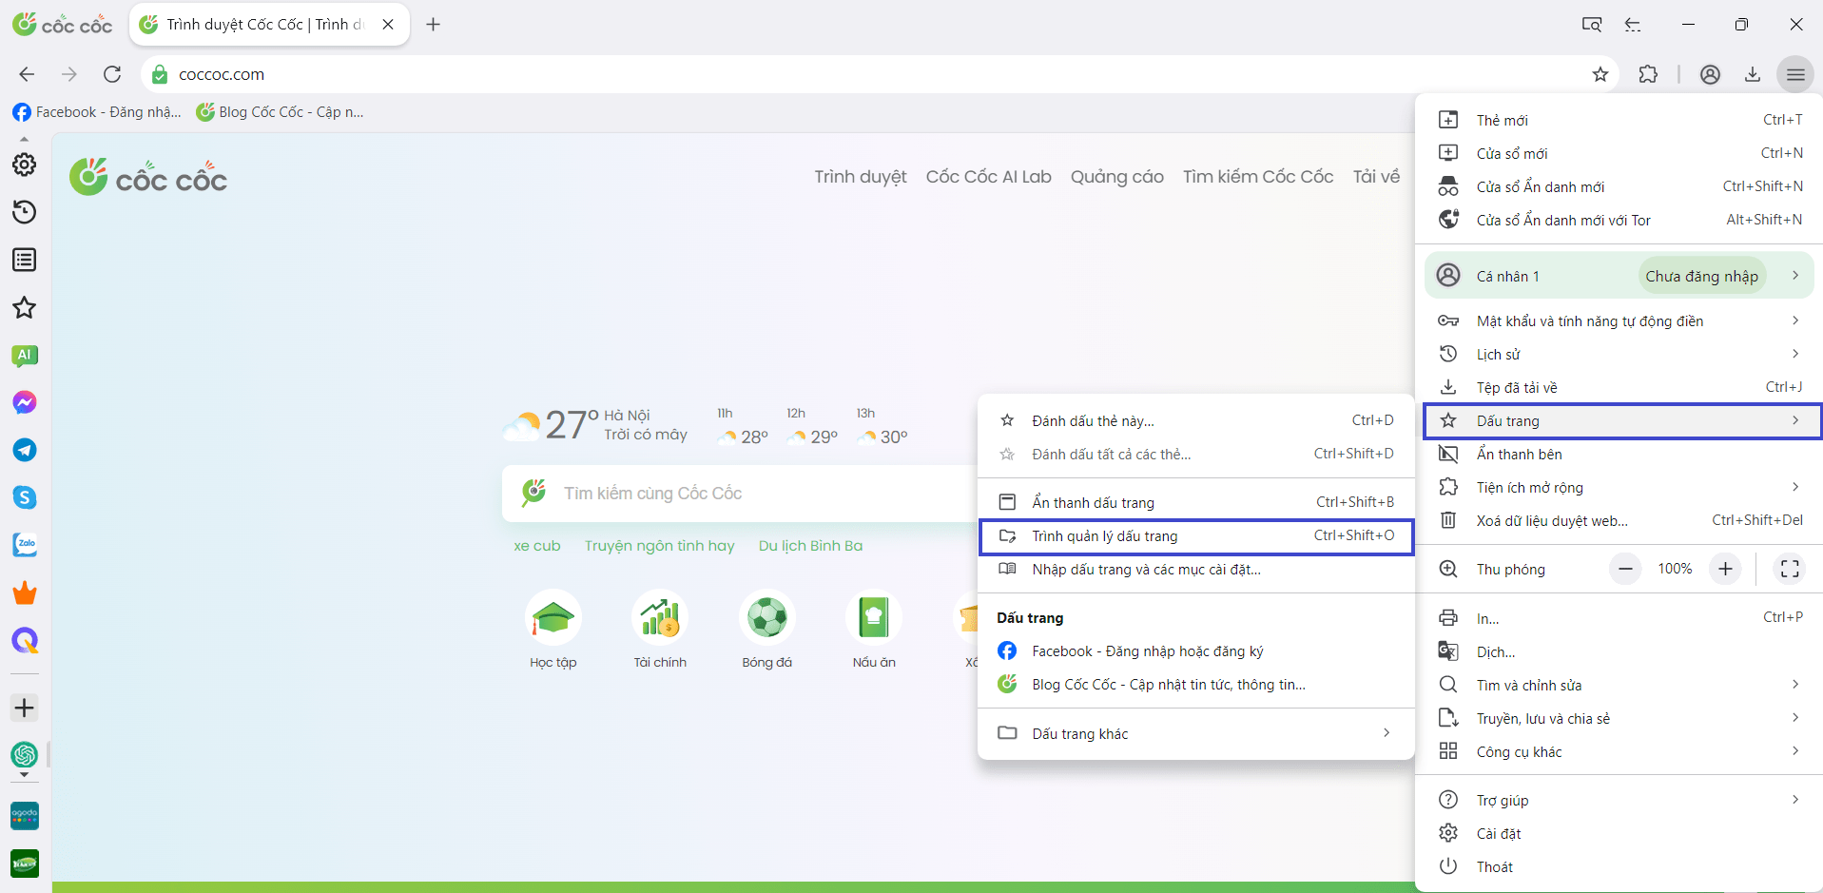Toggle fullscreen from the zoom row
Screen dimensions: 1823x893
[x=1790, y=569]
